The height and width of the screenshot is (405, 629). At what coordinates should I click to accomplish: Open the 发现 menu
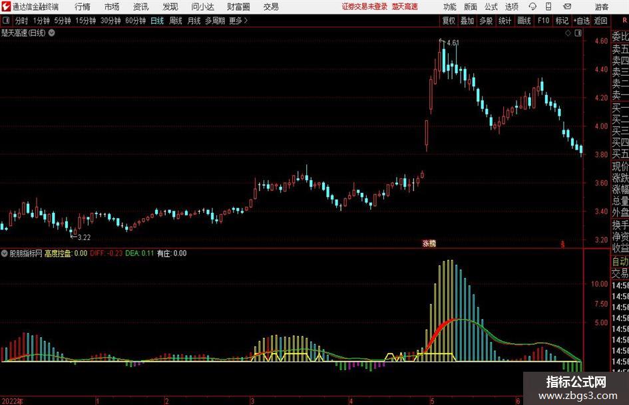pos(170,7)
